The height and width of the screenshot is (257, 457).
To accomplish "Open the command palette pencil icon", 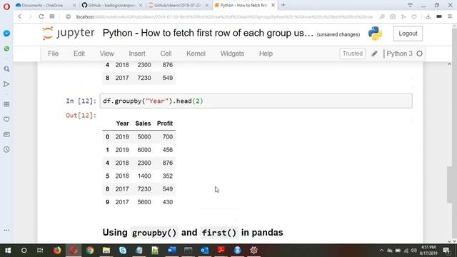I will [374, 54].
